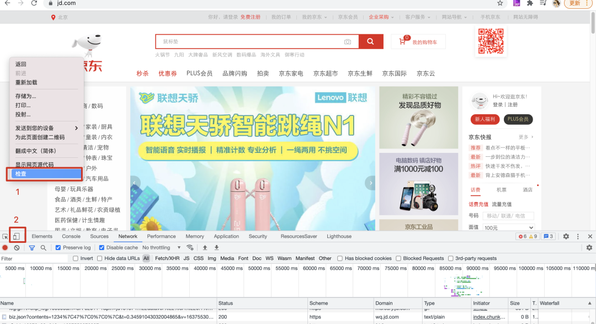Go back in browser

point(8,3)
